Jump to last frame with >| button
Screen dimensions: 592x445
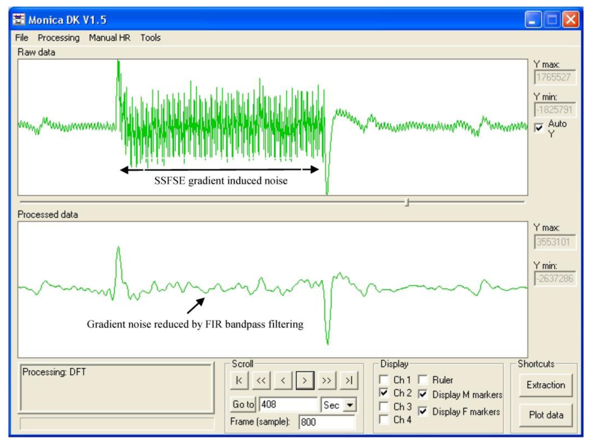[349, 380]
